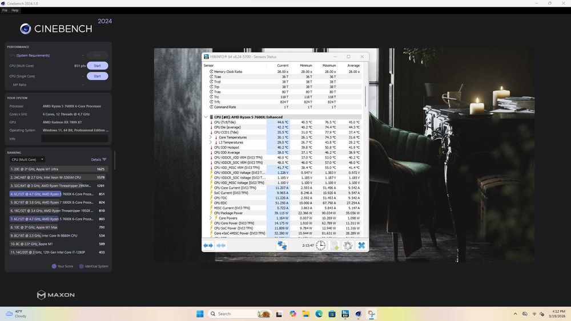Select the Ryzen 7 5800X ranking row
Image resolution: width=571 pixels, height=321 pixels.
point(58,202)
